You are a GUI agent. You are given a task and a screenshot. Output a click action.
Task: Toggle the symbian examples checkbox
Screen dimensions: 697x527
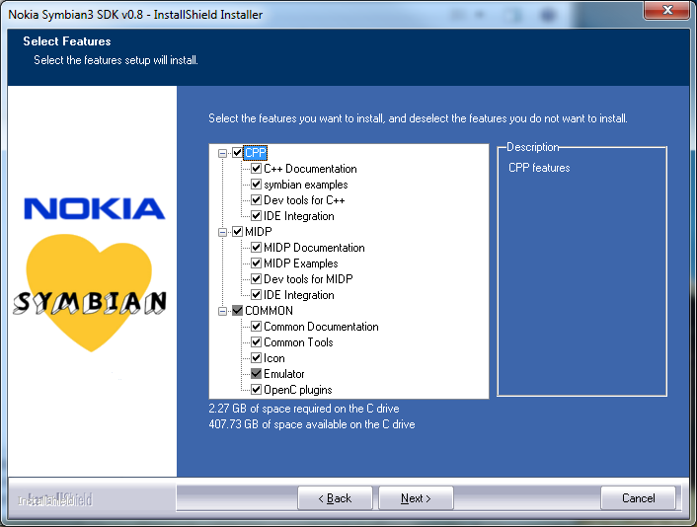pyautogui.click(x=256, y=185)
